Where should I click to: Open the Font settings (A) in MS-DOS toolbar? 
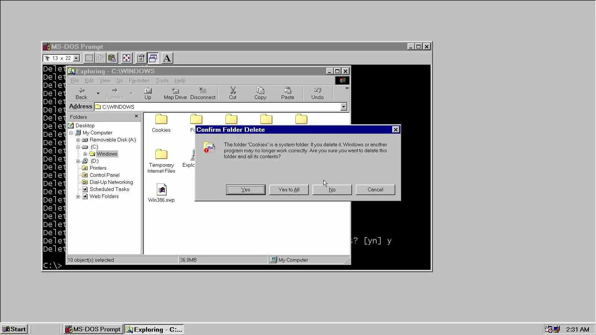coord(167,58)
